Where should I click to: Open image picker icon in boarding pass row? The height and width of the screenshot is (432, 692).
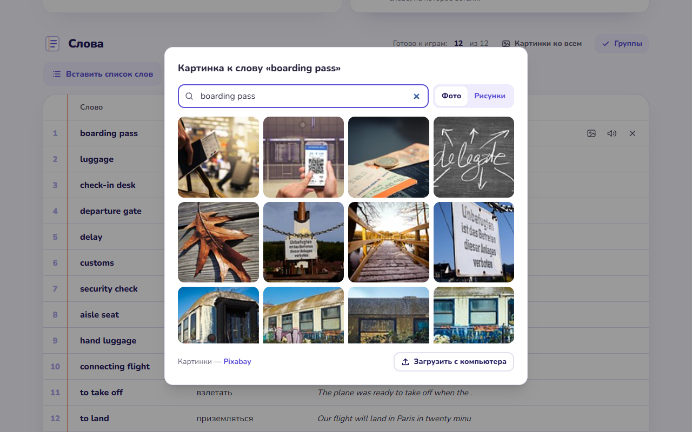tap(591, 133)
